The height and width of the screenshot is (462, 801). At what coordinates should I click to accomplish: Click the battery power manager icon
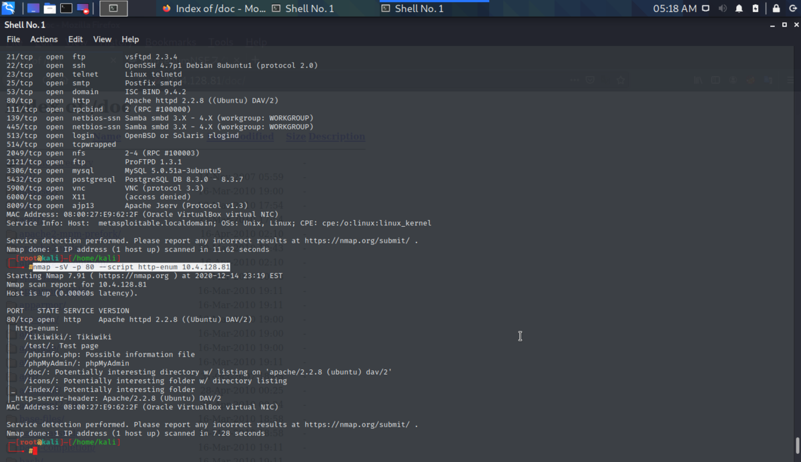(756, 9)
